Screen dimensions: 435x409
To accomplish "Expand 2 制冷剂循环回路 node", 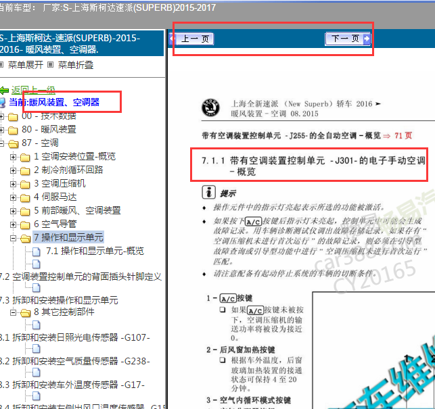I will (x=13, y=170).
